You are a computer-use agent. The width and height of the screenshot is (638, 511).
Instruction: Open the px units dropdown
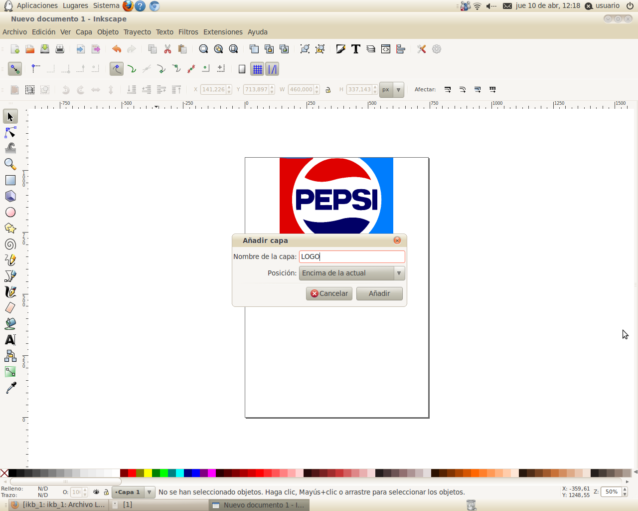coord(391,89)
